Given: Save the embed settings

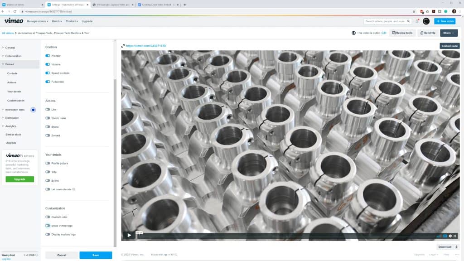Looking at the screenshot, I should pos(96,255).
